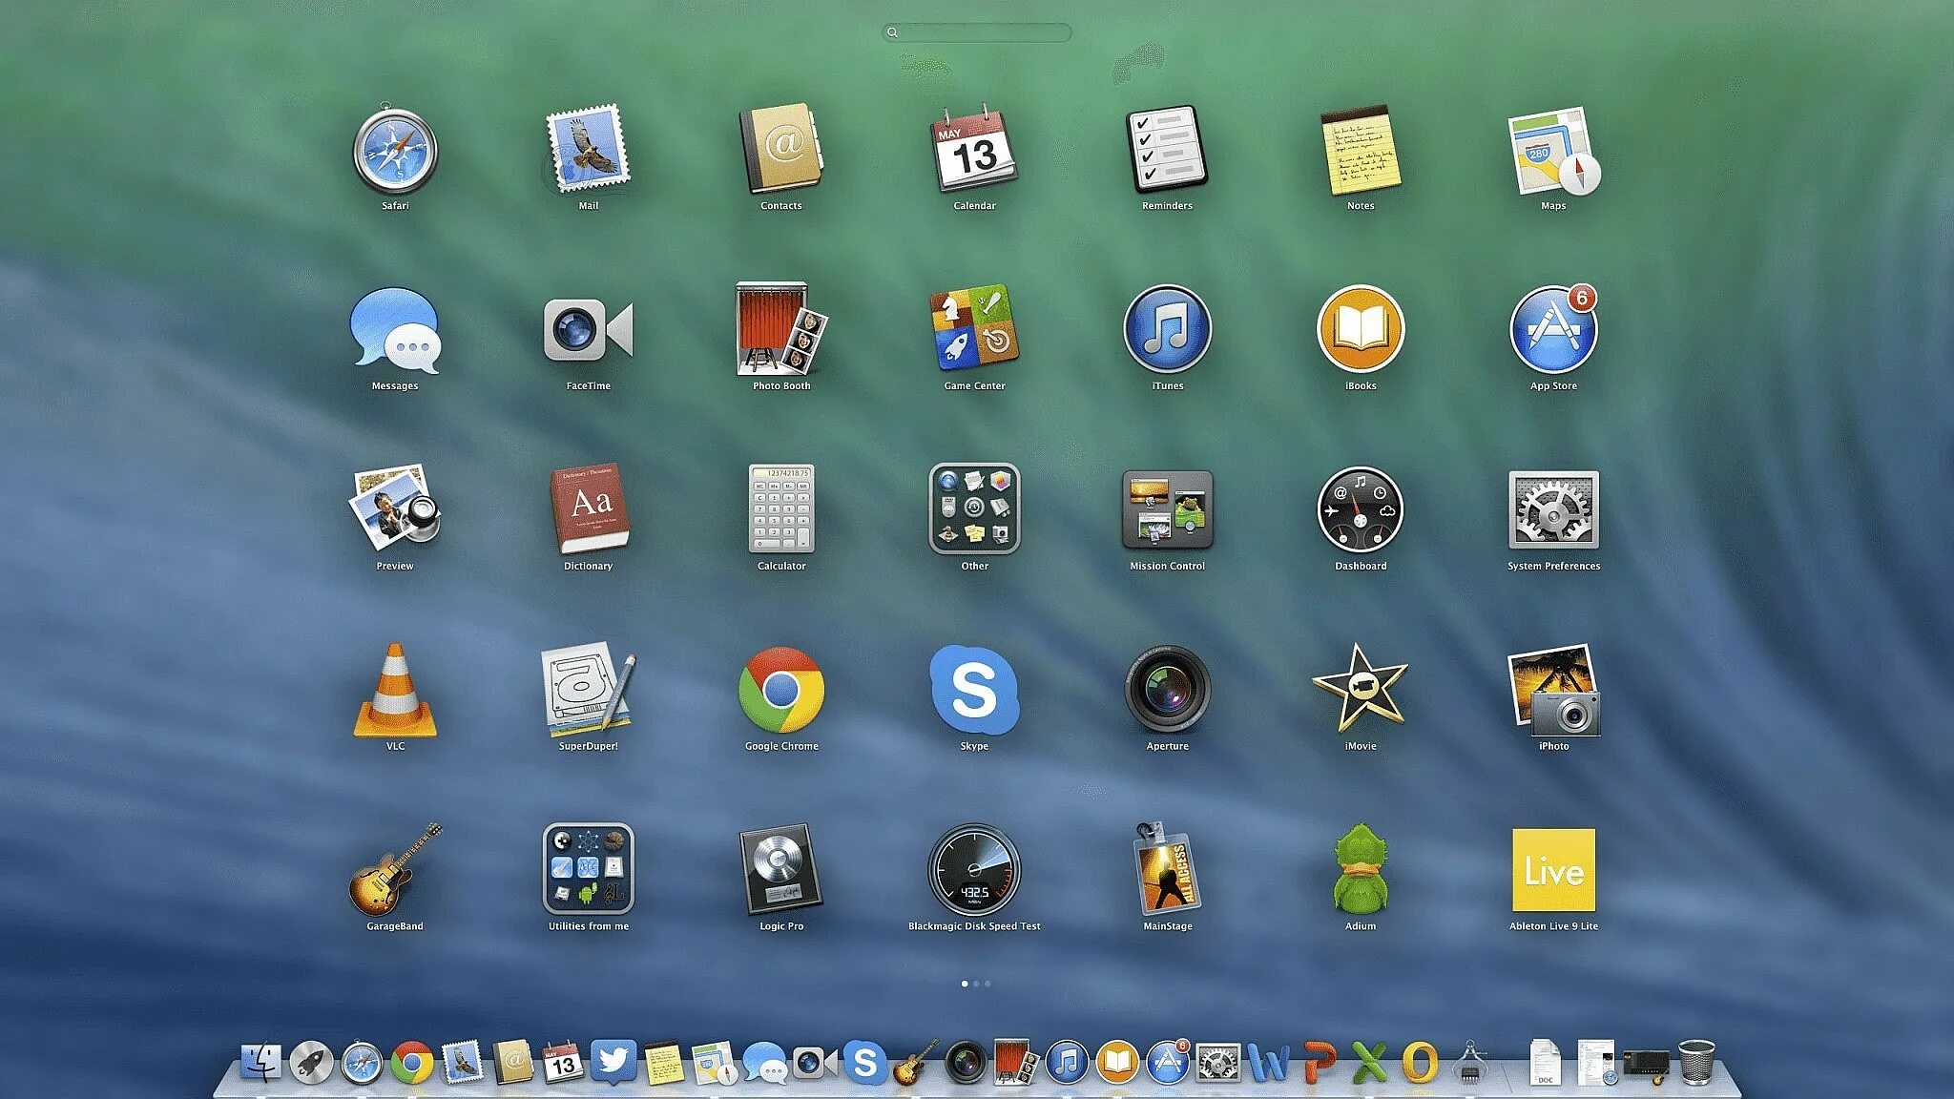Launch Microsoft Word from the Dock

coord(1269,1063)
